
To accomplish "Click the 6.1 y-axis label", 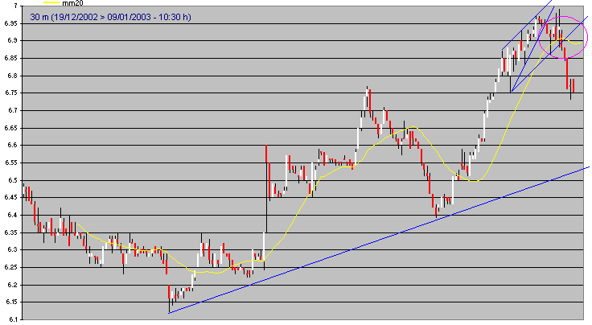I will point(12,319).
